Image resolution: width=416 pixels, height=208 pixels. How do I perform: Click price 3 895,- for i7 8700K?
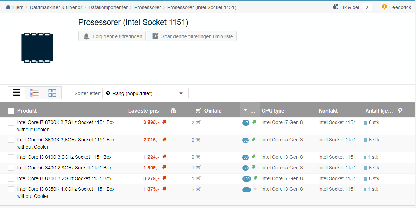[x=151, y=123]
